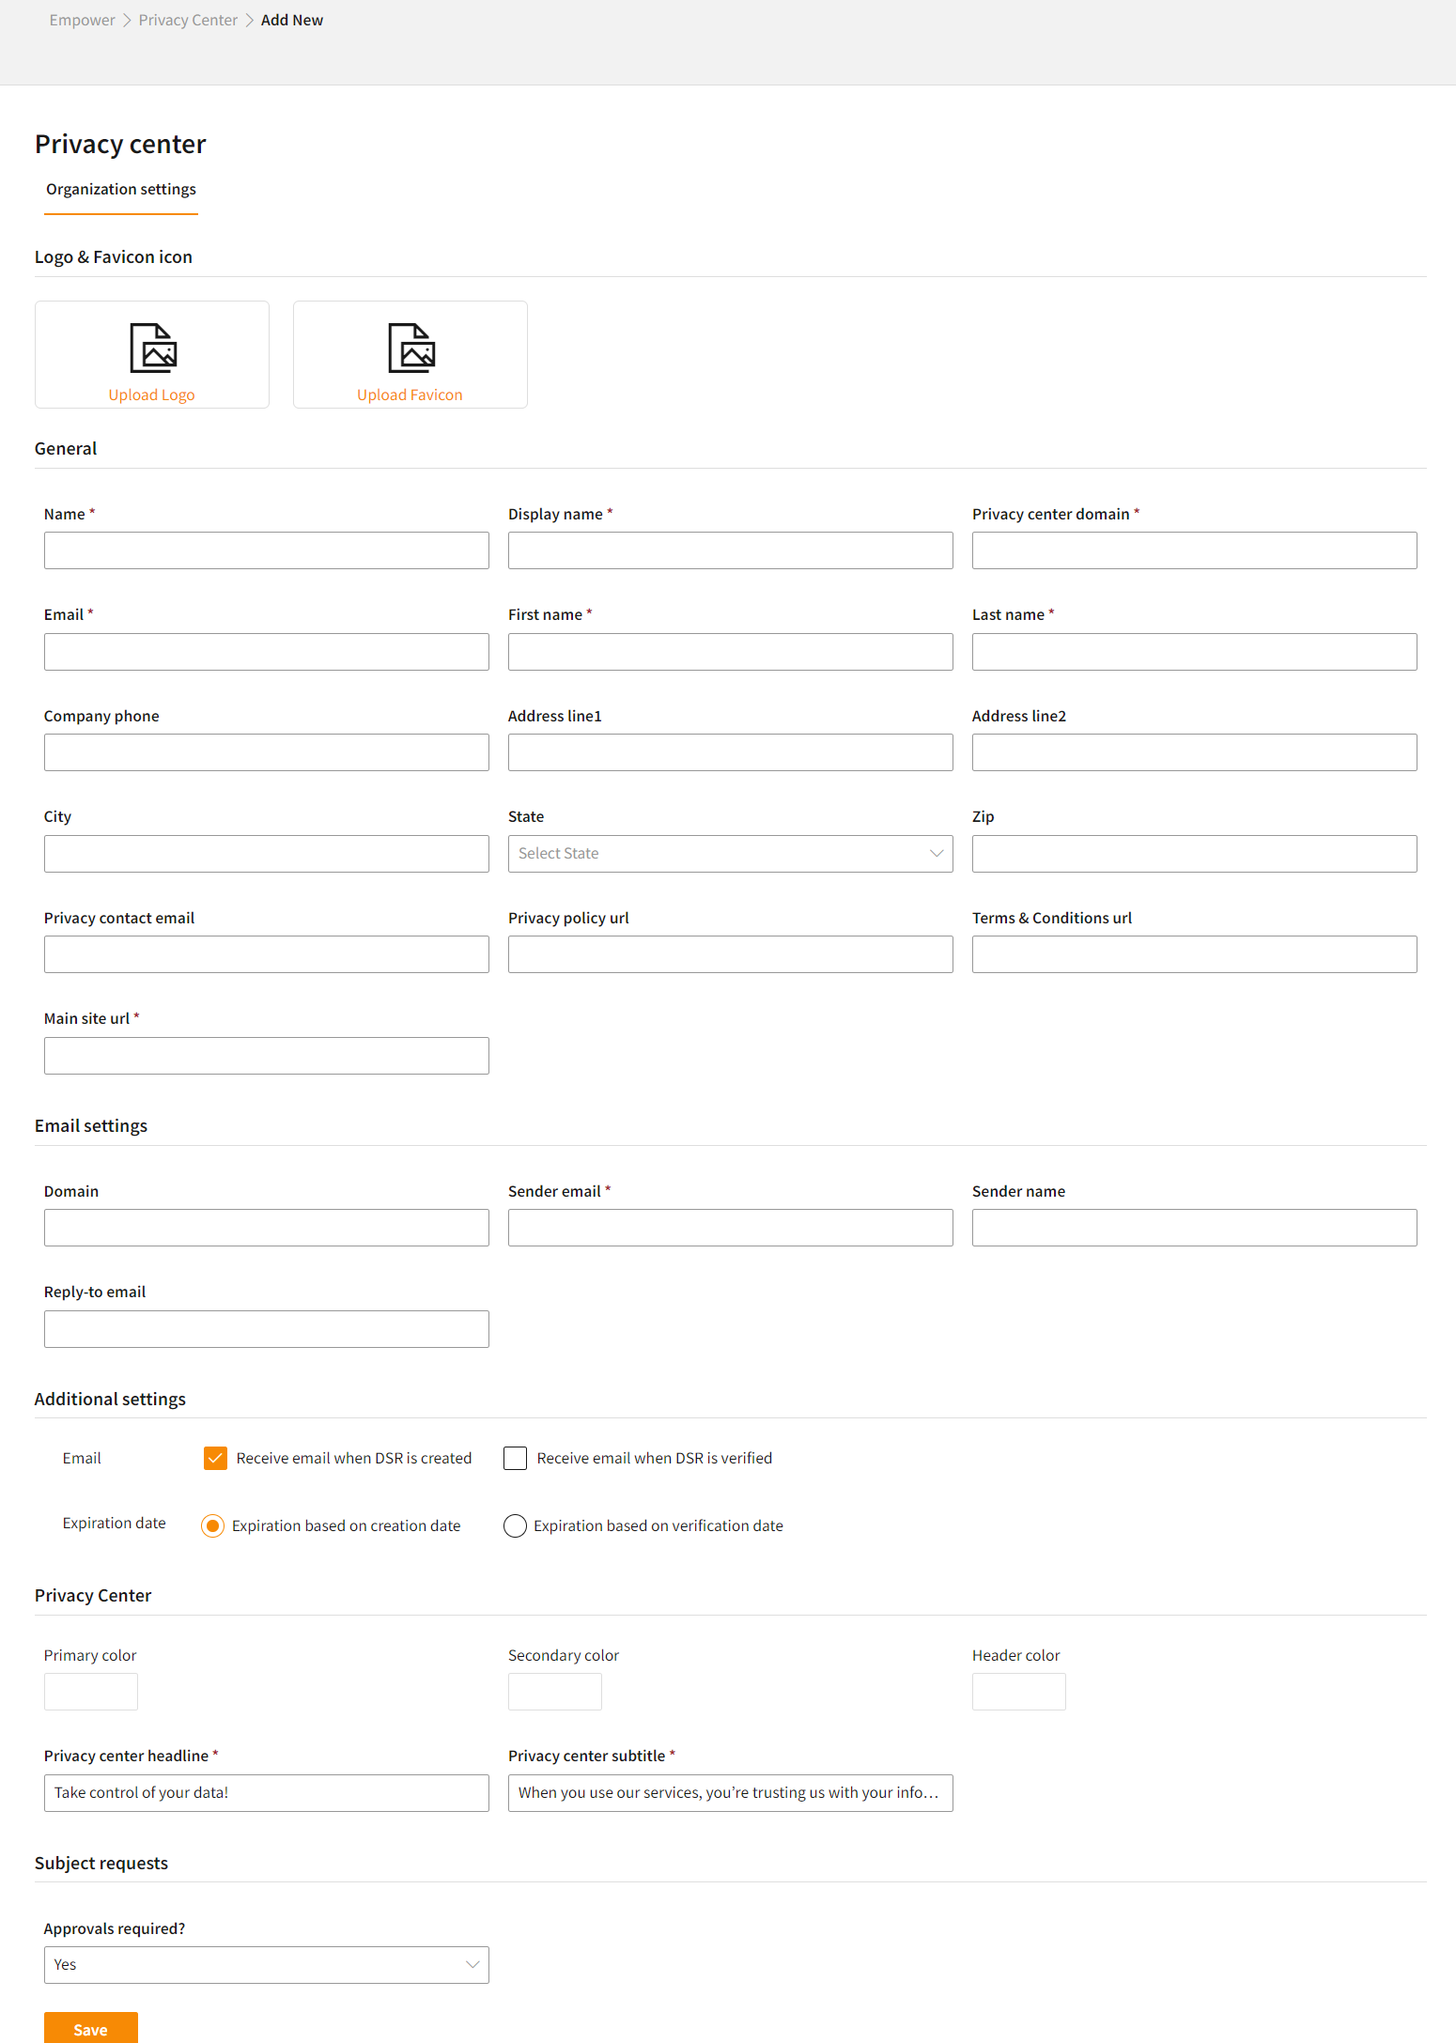Click the Privacy contact email field

tap(266, 954)
